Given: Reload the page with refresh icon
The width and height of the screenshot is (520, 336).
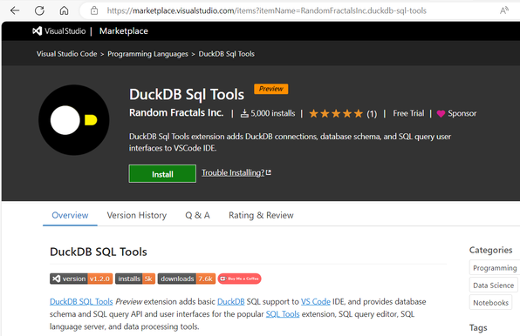Looking at the screenshot, I should tap(39, 10).
